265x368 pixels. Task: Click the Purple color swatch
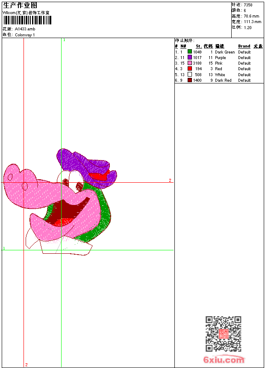coord(190,57)
